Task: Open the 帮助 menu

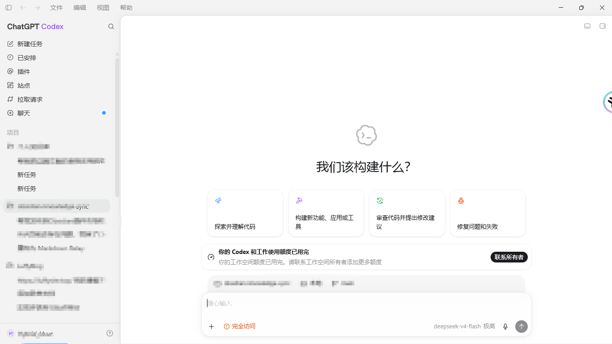Action: 126,8
